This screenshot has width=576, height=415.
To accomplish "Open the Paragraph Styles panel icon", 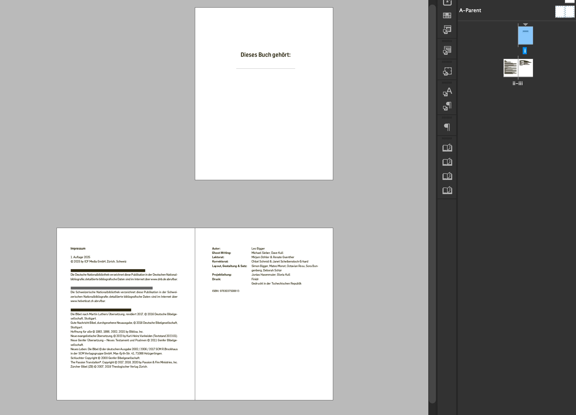I will 447,106.
